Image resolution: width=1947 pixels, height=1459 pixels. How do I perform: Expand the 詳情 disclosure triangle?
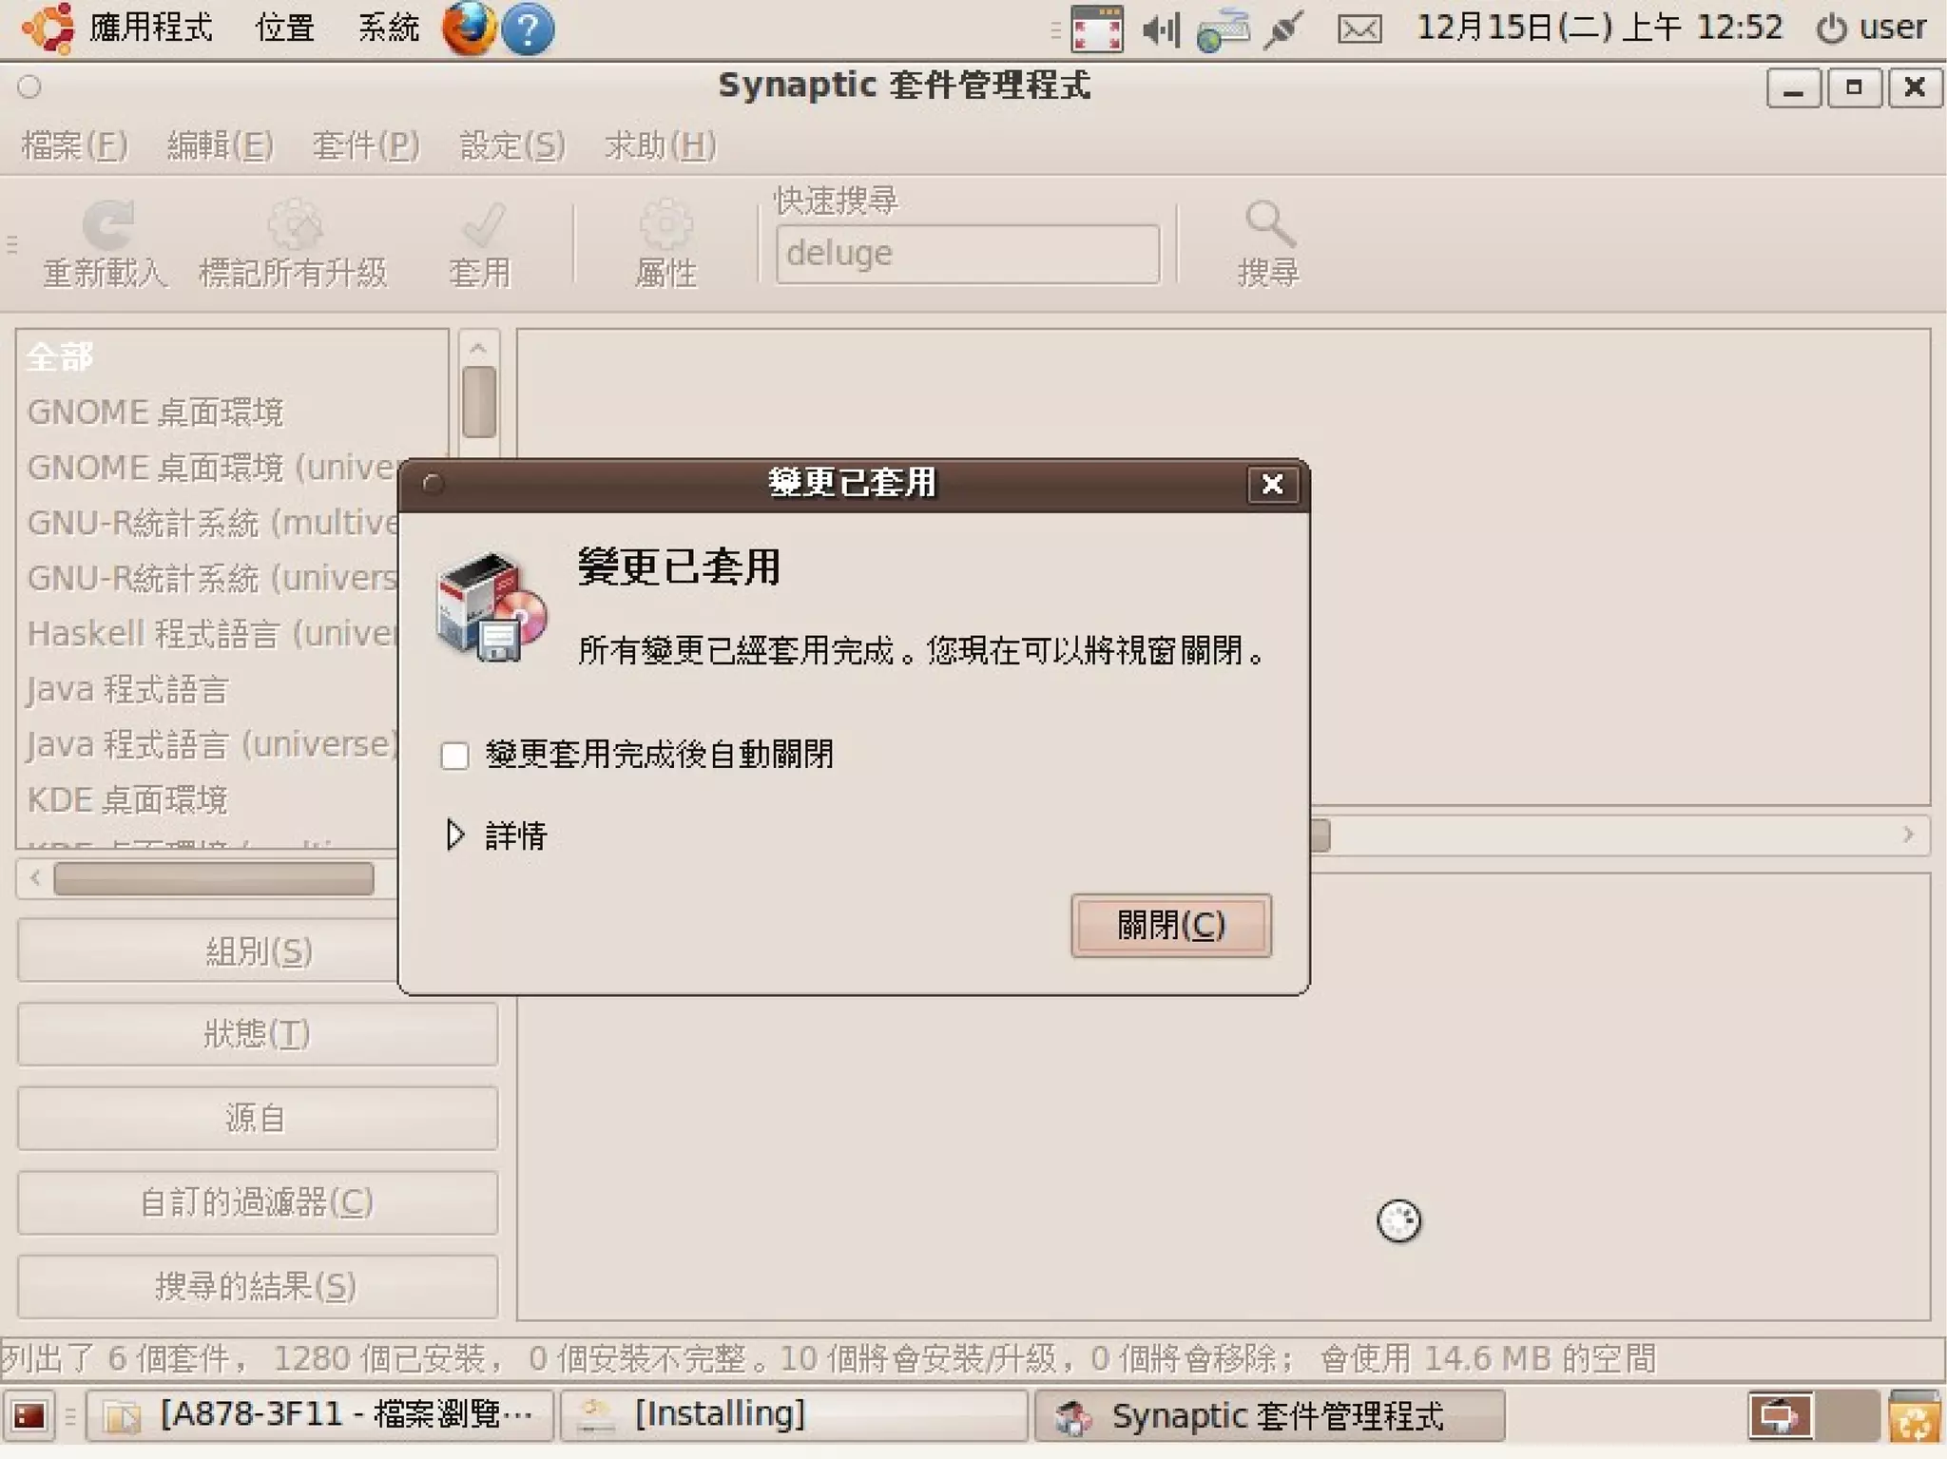(x=455, y=835)
